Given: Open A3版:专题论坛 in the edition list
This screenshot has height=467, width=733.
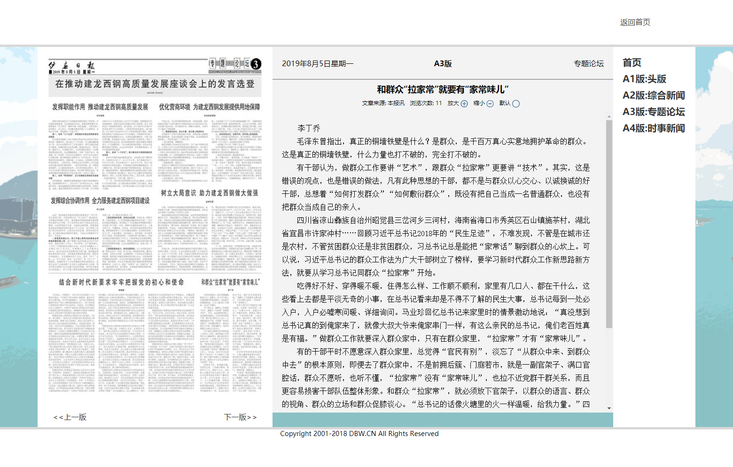Looking at the screenshot, I should coord(654,112).
